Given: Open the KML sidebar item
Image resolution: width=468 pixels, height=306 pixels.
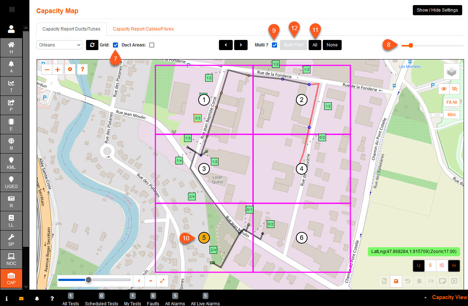Looking at the screenshot, I should 11,163.
